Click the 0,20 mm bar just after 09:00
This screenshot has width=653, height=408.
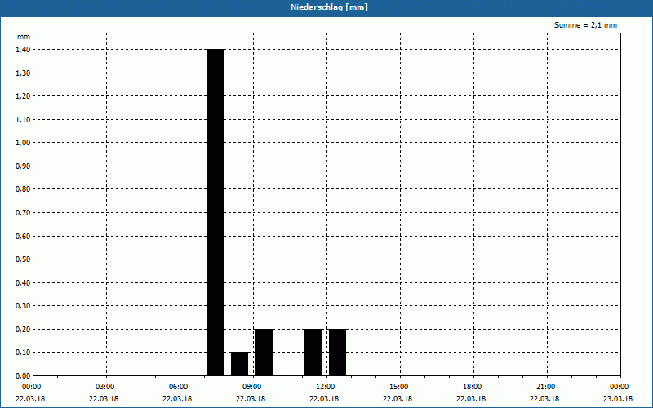click(x=264, y=353)
